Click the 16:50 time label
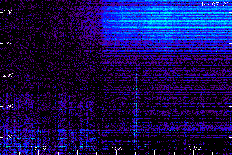 tap(193, 148)
